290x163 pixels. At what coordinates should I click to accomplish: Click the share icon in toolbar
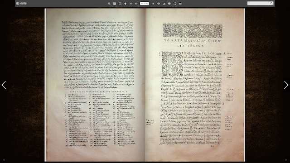click(164, 4)
